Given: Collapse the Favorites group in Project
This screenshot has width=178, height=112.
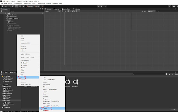Looking at the screenshot, I should (x=1, y=76).
